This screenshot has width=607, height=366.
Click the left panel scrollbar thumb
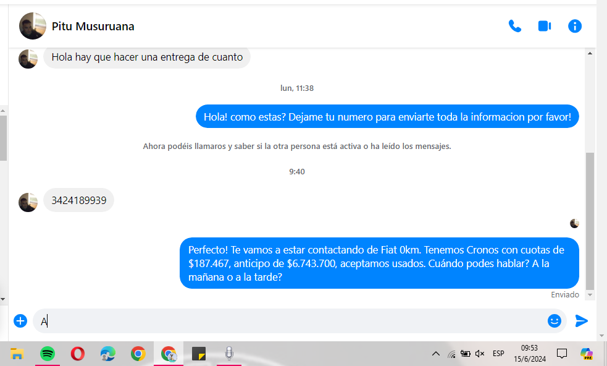tap(2, 138)
